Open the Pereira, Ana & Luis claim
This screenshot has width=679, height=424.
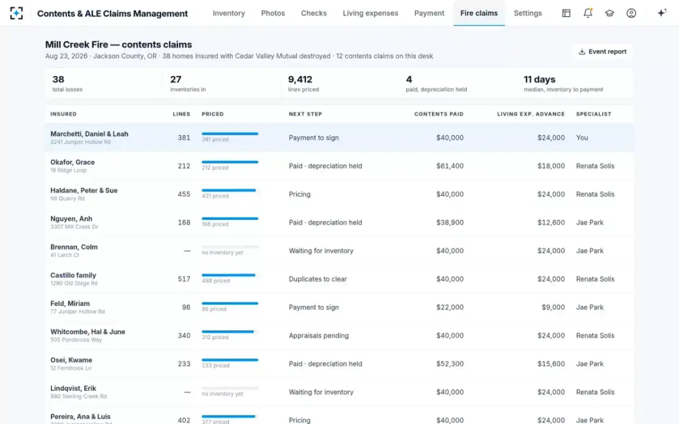(339, 415)
